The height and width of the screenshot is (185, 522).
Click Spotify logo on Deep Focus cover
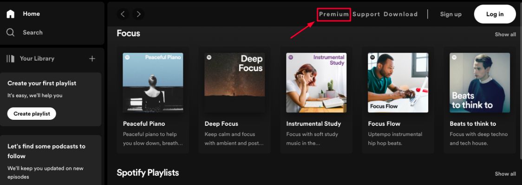click(209, 57)
